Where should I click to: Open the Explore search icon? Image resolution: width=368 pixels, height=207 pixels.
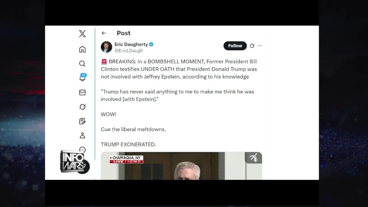click(82, 64)
